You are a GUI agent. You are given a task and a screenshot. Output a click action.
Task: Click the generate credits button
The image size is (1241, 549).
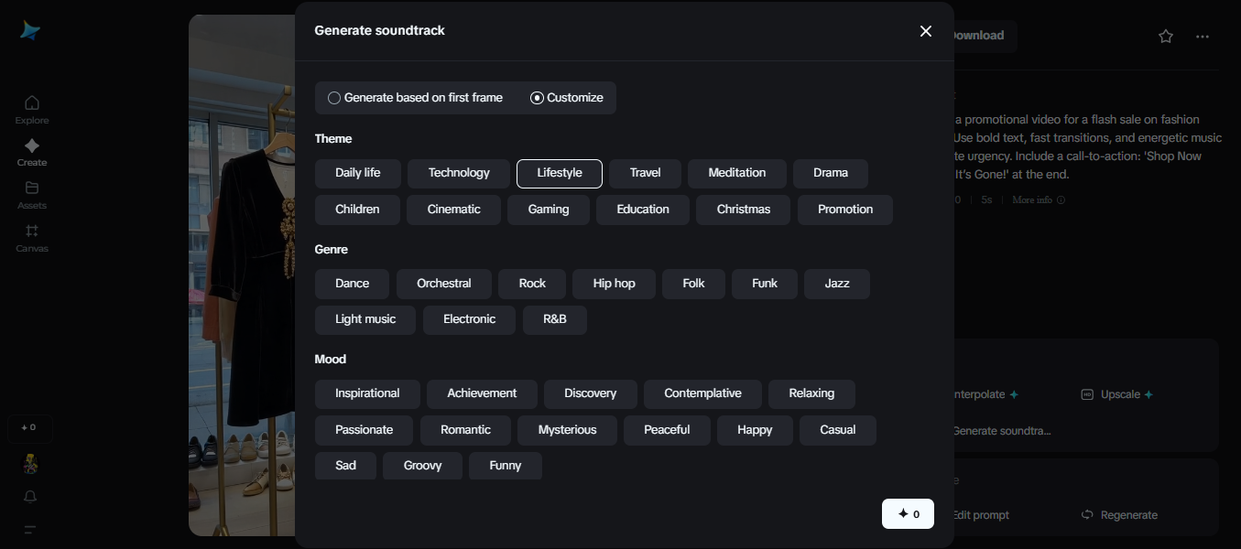coord(908,514)
